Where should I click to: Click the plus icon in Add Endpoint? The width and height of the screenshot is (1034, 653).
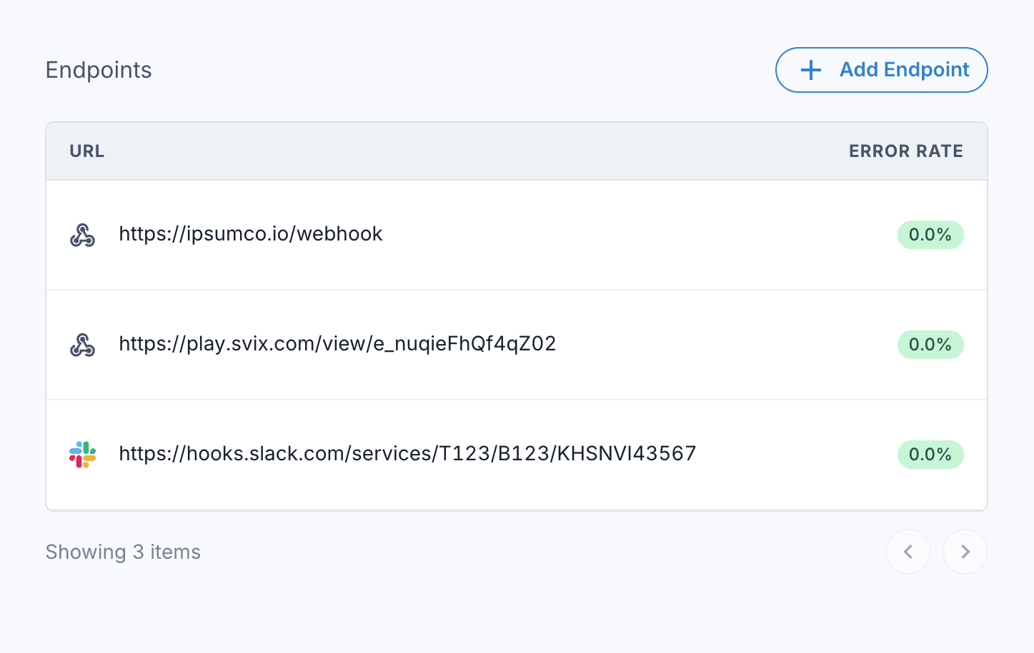pos(810,70)
